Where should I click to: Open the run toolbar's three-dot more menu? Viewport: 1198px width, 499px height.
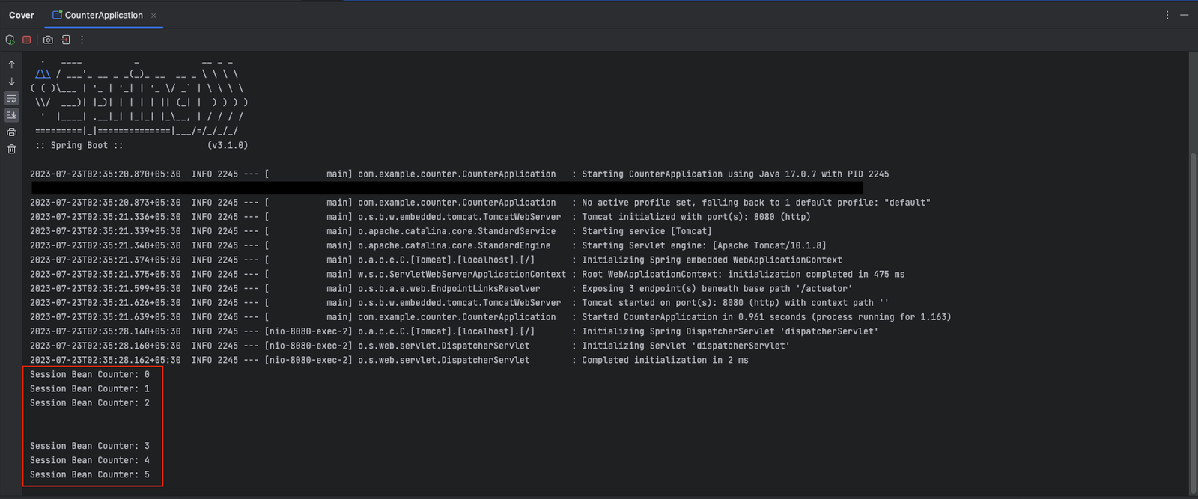(82, 40)
